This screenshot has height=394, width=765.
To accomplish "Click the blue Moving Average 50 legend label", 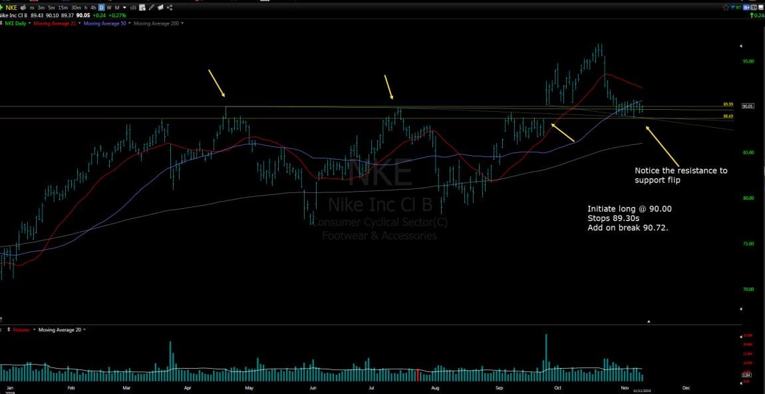I will pos(105,23).
